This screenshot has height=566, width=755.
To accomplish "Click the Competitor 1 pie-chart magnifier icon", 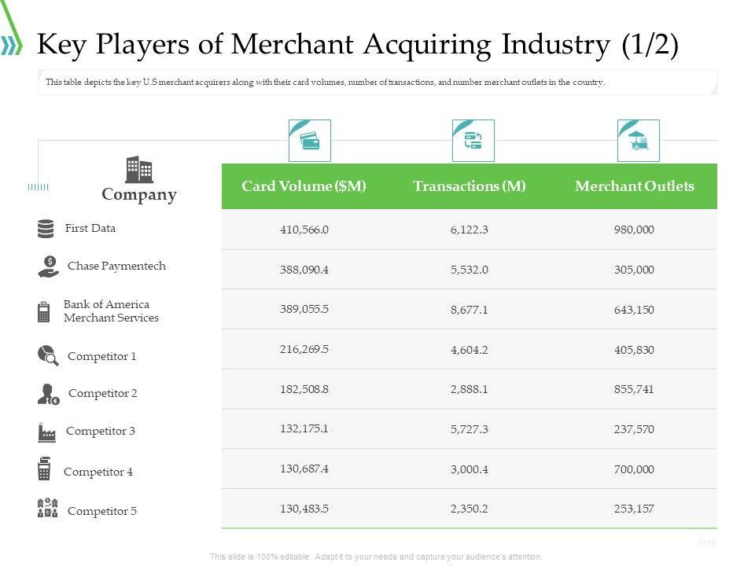I will tap(48, 356).
